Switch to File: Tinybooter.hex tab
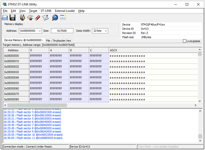The image size is (205, 150). (59, 41)
